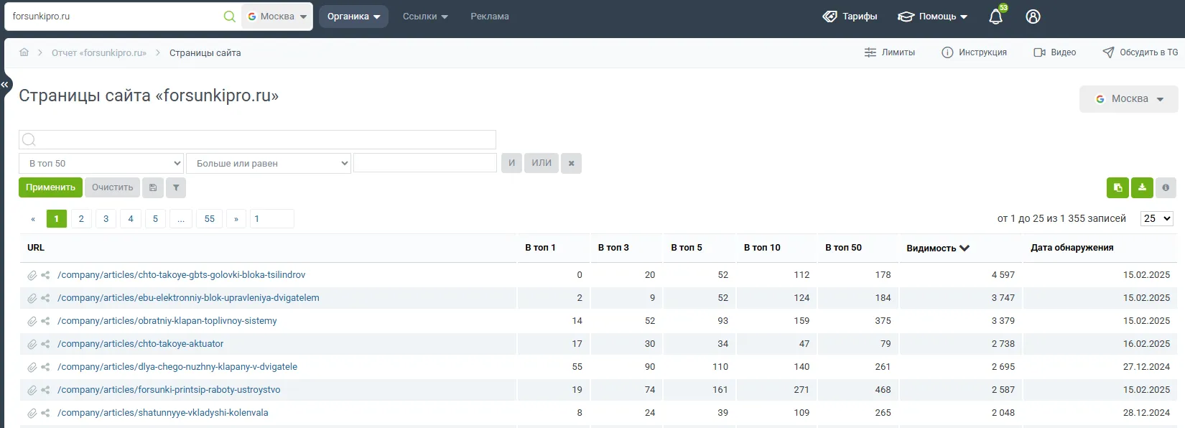
Task: Click share icon for ebu-elektronniy-blok row
Action: pos(45,298)
